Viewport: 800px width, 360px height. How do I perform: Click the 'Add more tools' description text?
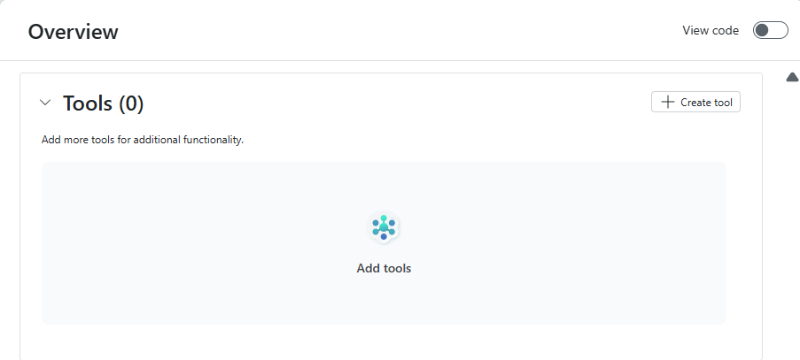pos(142,140)
